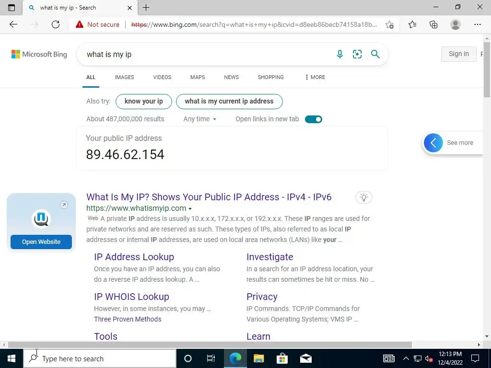Click the magnifier search icon in Bing
Image resolution: width=491 pixels, height=368 pixels.
click(x=375, y=54)
